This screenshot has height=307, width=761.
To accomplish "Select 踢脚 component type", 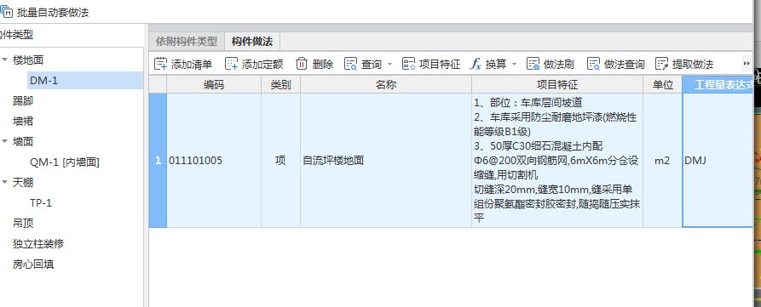I will pos(23,101).
